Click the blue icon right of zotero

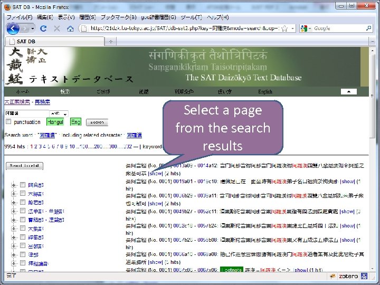tap(364, 276)
